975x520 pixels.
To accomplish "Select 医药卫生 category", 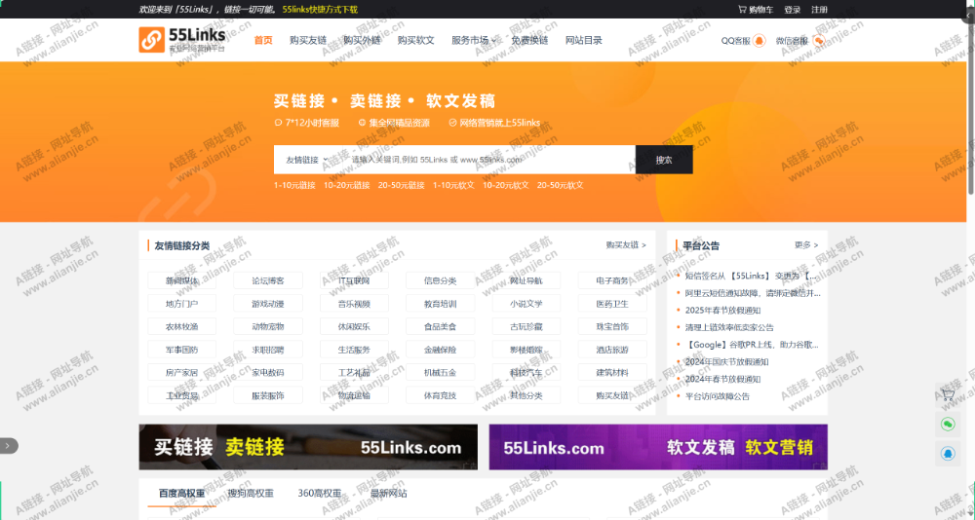I will point(612,304).
